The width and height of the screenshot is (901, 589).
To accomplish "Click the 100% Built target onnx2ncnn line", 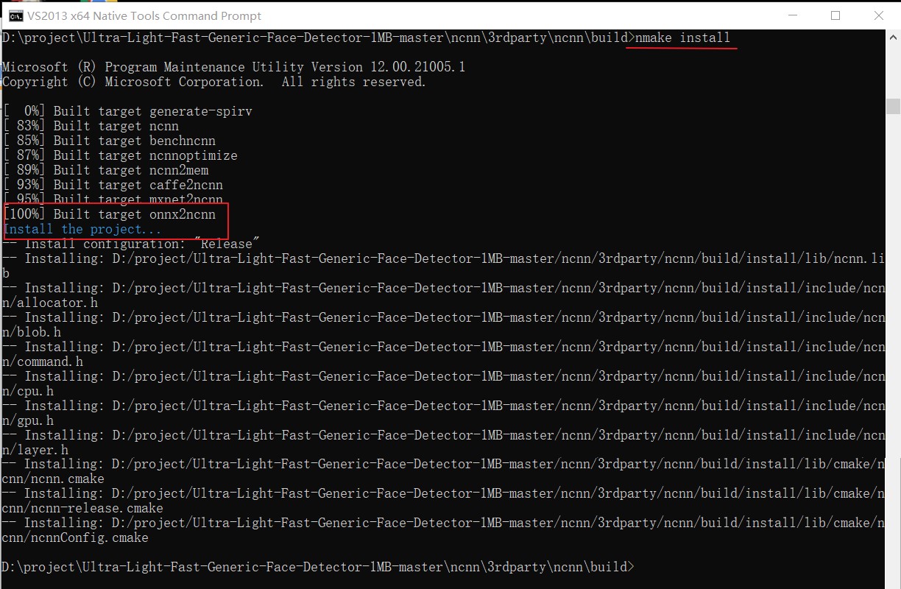I will (110, 214).
